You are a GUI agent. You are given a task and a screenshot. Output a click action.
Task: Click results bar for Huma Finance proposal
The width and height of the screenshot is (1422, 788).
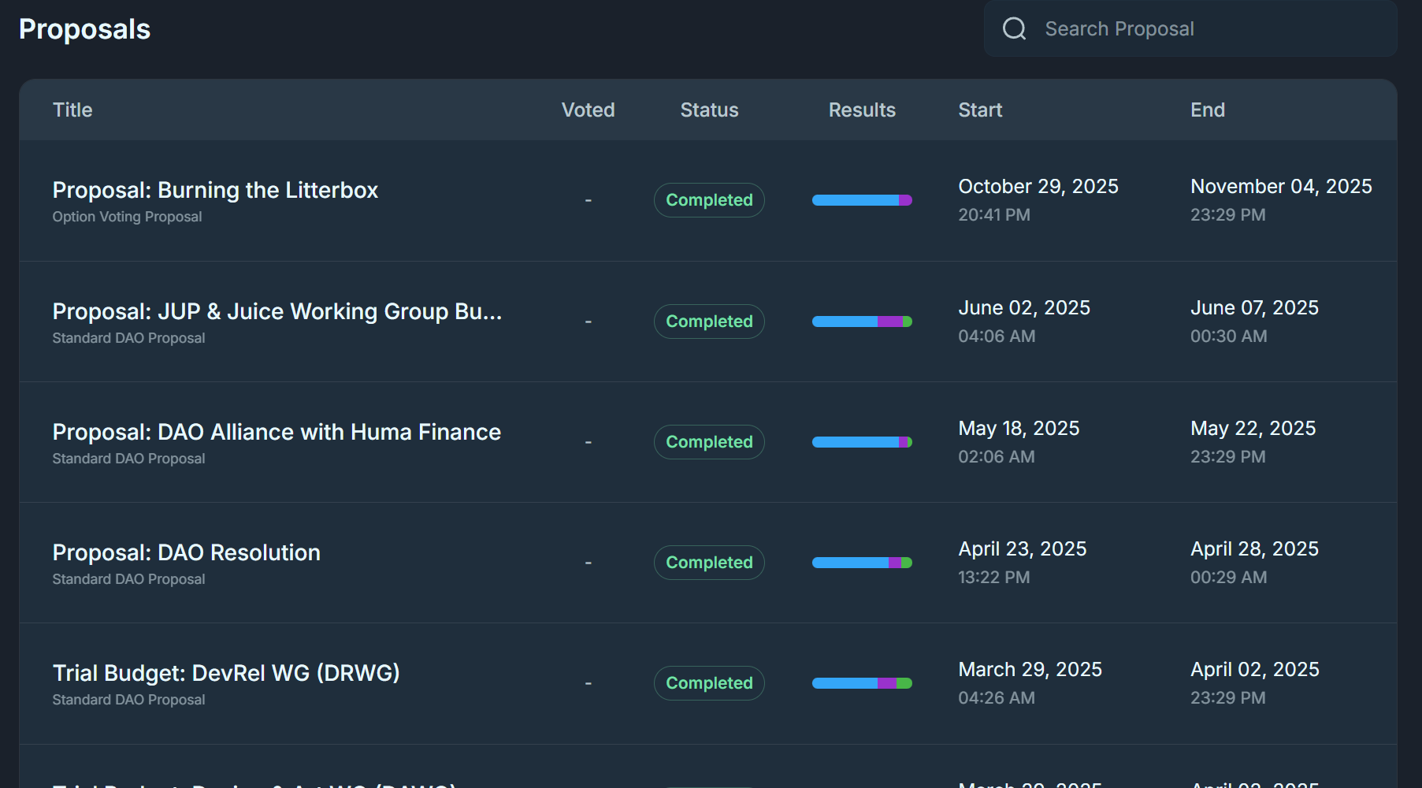pyautogui.click(x=862, y=442)
